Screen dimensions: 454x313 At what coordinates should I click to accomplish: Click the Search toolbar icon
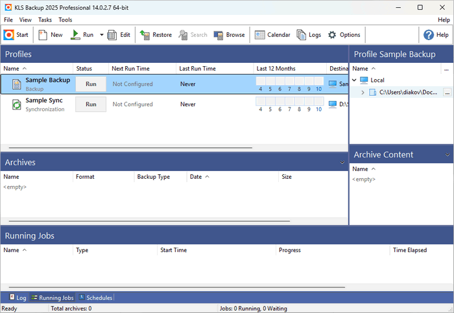pos(193,35)
